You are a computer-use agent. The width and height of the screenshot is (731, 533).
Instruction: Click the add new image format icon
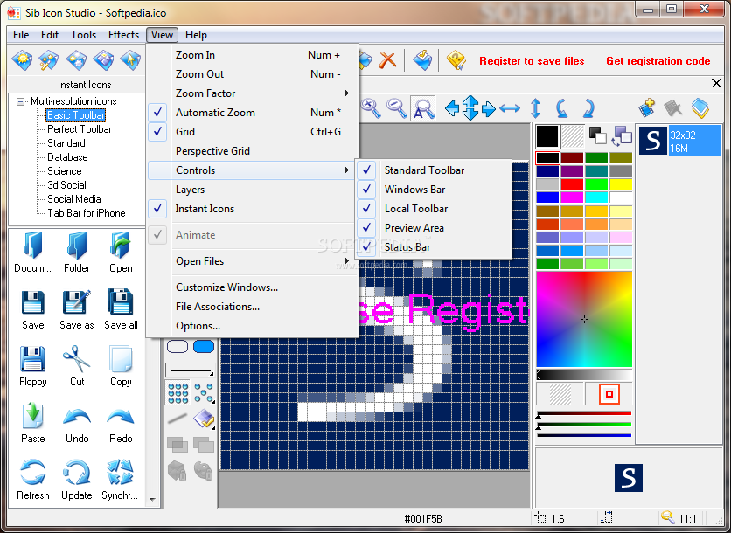[646, 107]
